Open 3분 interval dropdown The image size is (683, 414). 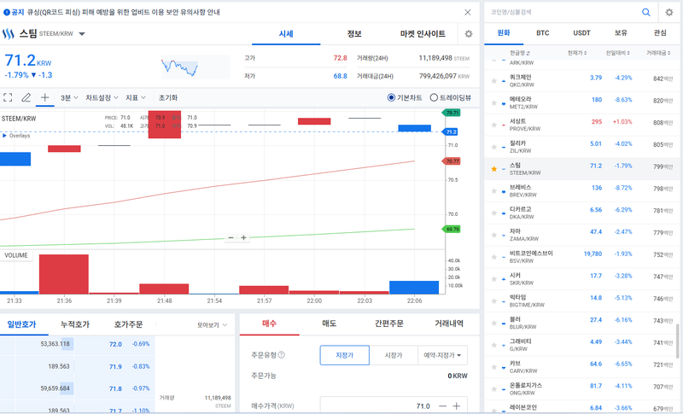tap(69, 97)
